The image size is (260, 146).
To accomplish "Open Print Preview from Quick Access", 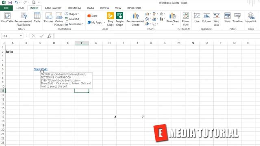I will [34, 2].
